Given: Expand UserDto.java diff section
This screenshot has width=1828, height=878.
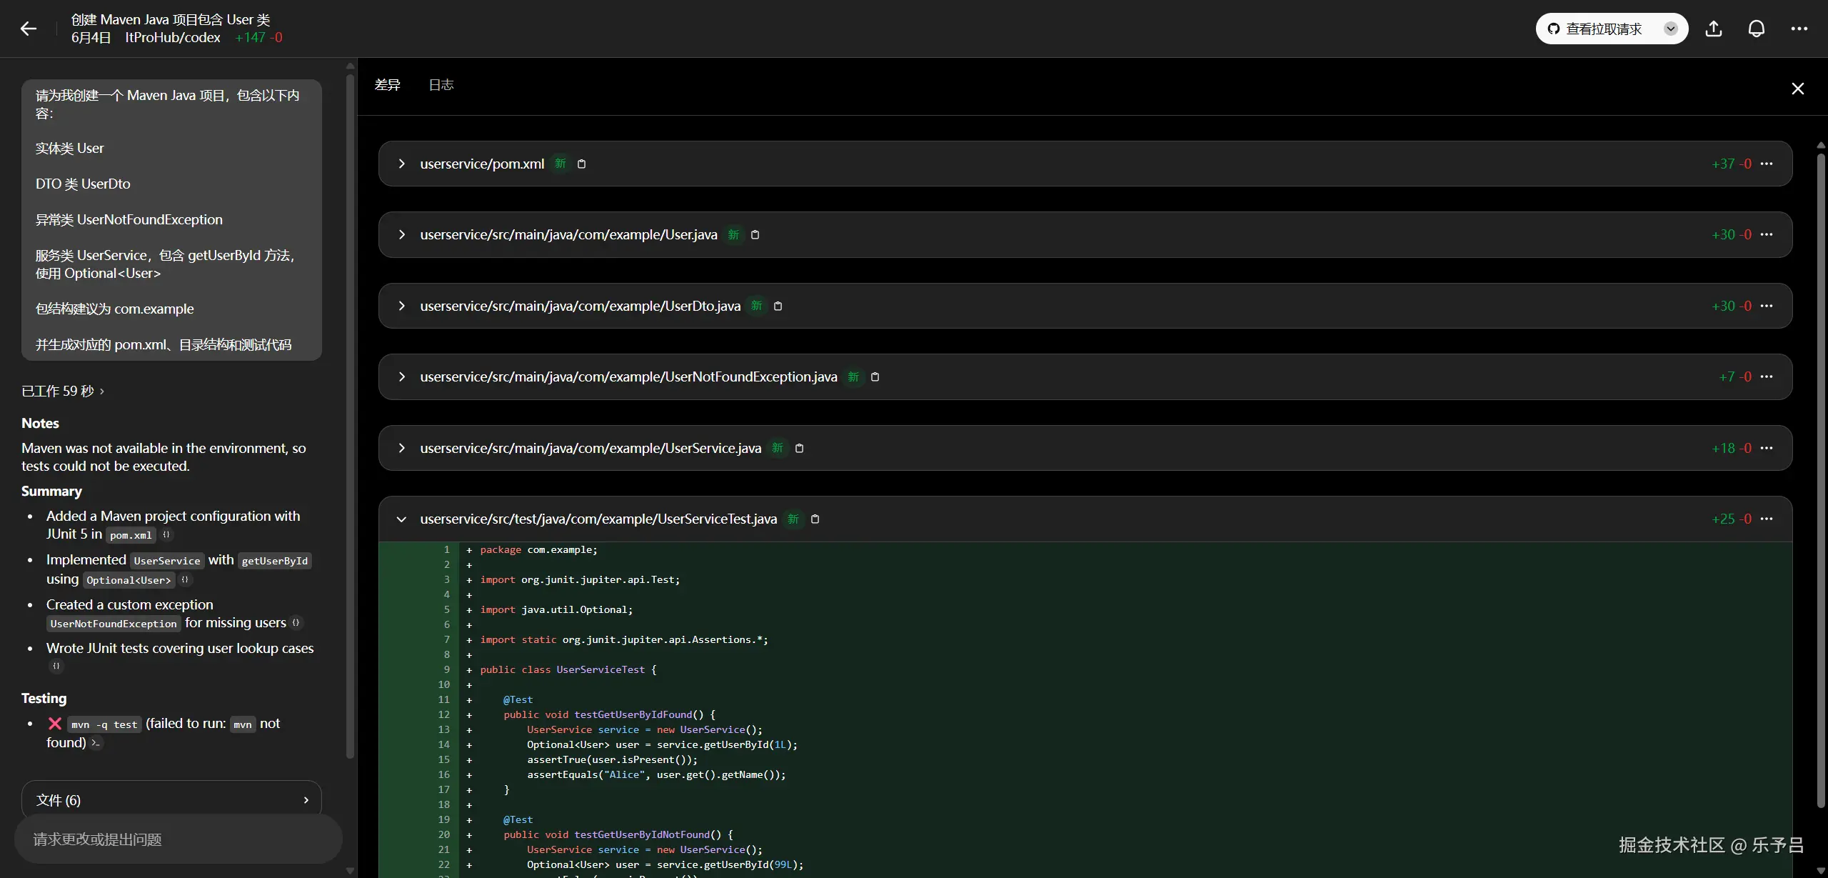Looking at the screenshot, I should click(402, 306).
